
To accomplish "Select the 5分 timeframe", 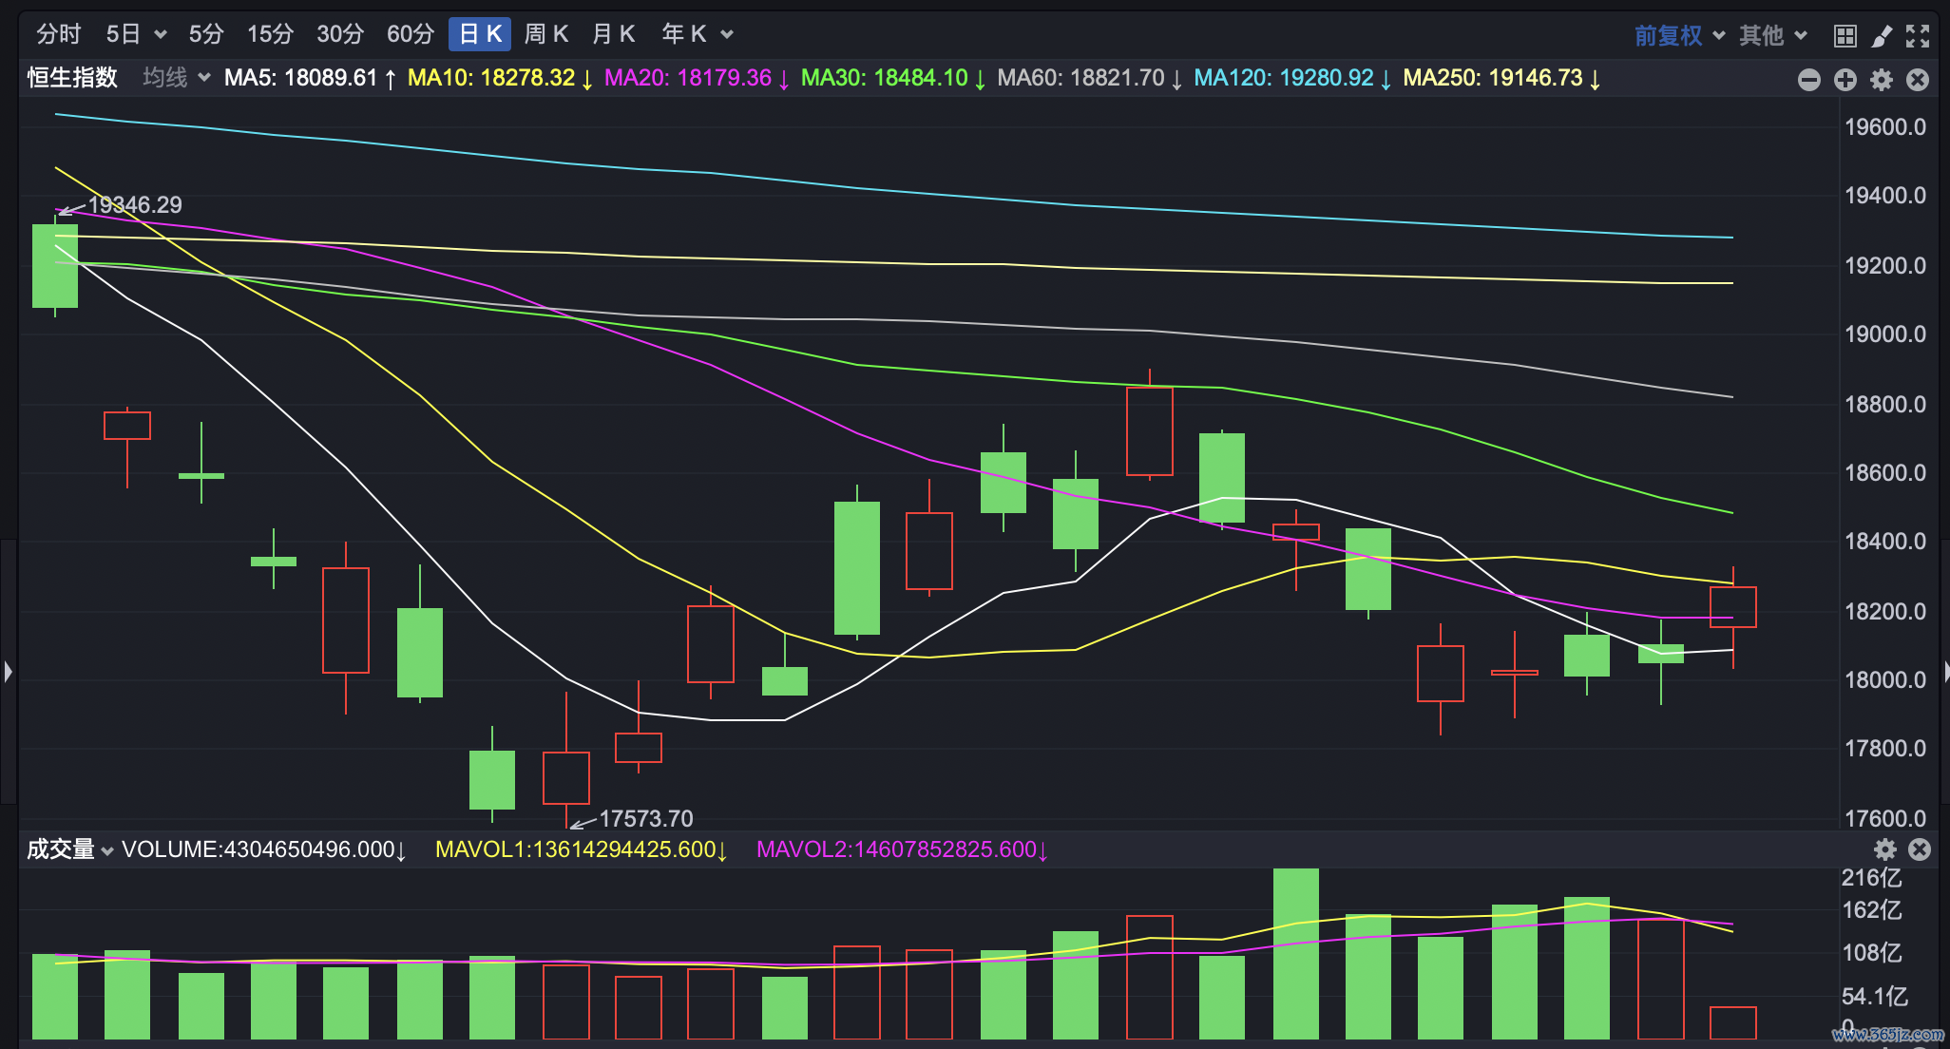I will click(206, 34).
